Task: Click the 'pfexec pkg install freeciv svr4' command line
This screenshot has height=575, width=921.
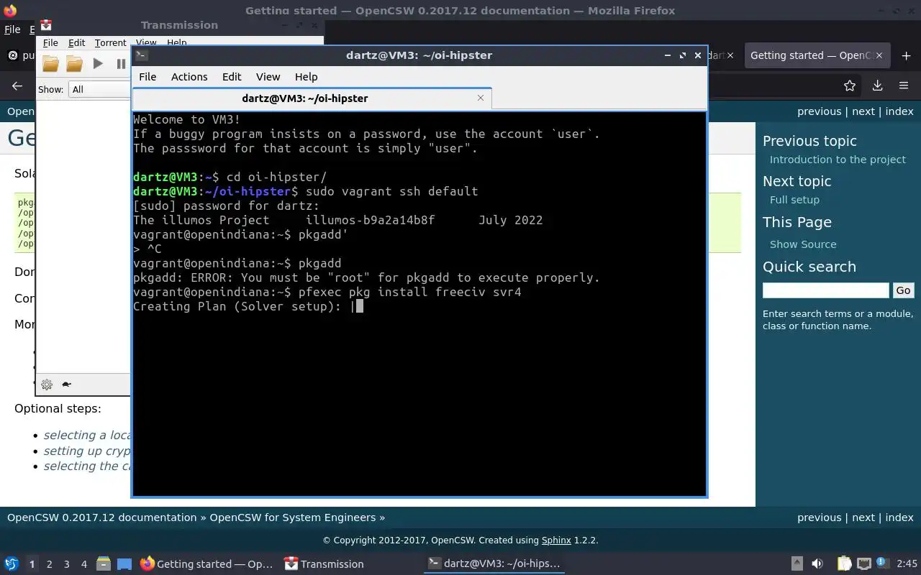Action: [x=409, y=293]
